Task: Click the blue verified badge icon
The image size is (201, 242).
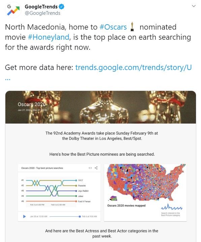Action: 62,7
